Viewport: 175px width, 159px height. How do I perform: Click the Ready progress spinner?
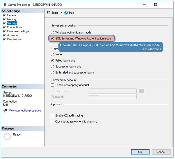click(x=7, y=137)
